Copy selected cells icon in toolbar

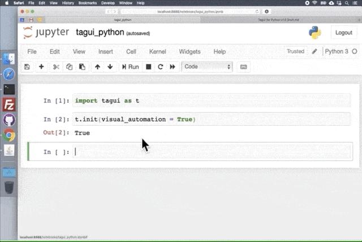pos(69,67)
